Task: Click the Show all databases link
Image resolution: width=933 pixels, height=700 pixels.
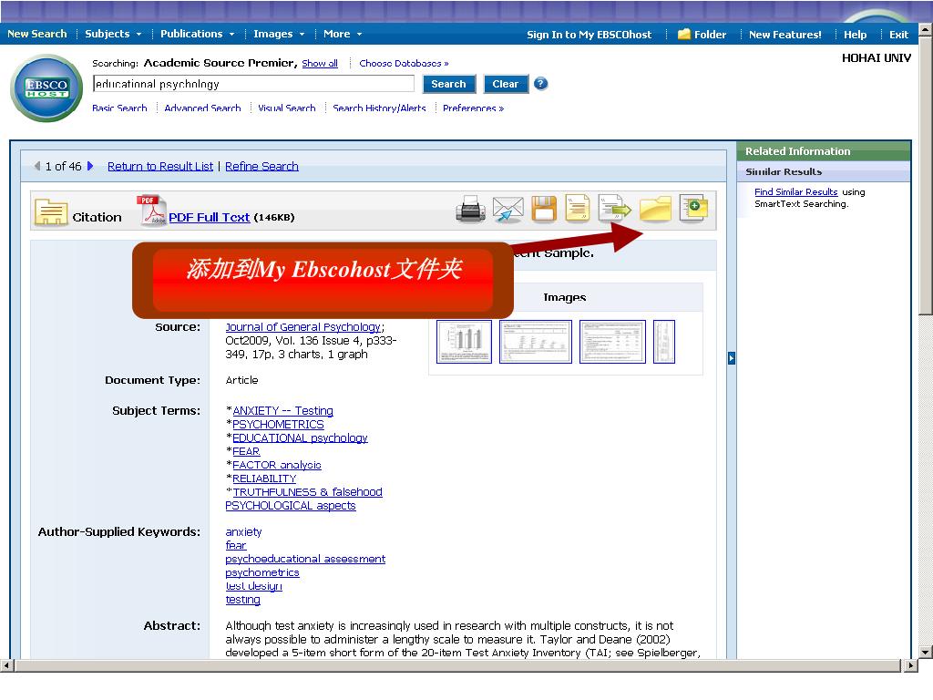Action: 320,63
